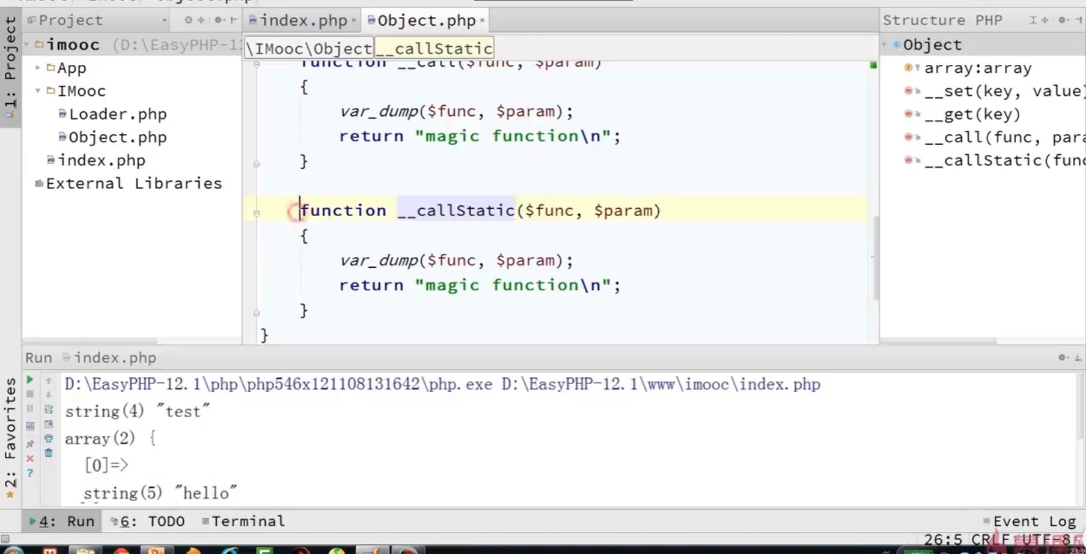Close the index.php editor tab
Image resolution: width=1086 pixels, height=554 pixels.
point(354,21)
